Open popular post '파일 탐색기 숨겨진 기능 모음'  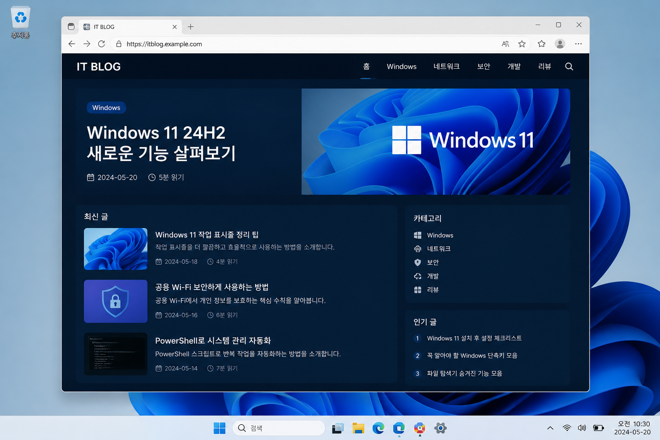tap(464, 373)
